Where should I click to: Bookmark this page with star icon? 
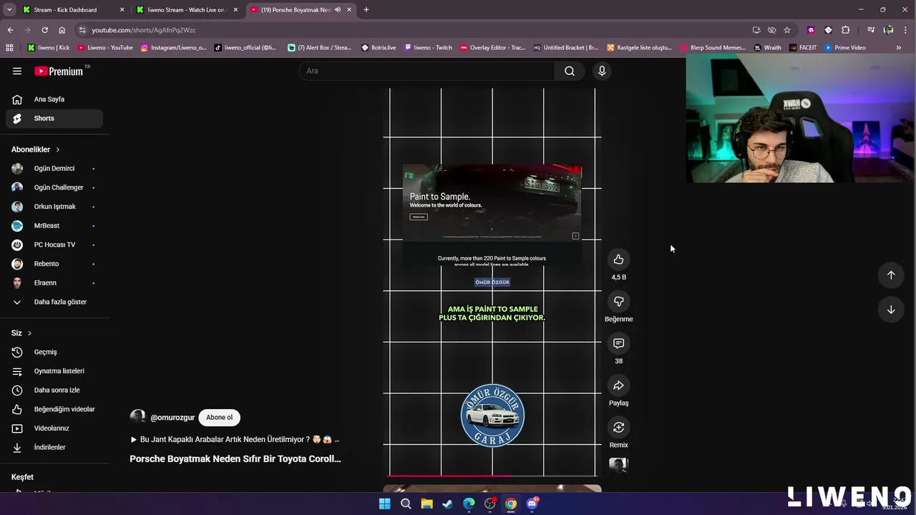pyautogui.click(x=787, y=30)
